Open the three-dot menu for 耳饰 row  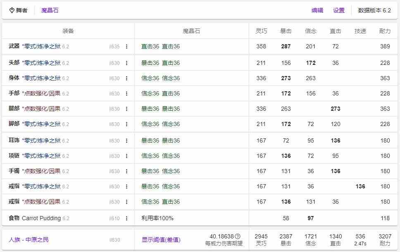click(126, 141)
